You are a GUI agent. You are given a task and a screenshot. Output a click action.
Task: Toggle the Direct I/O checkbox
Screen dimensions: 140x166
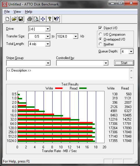tap(100, 28)
